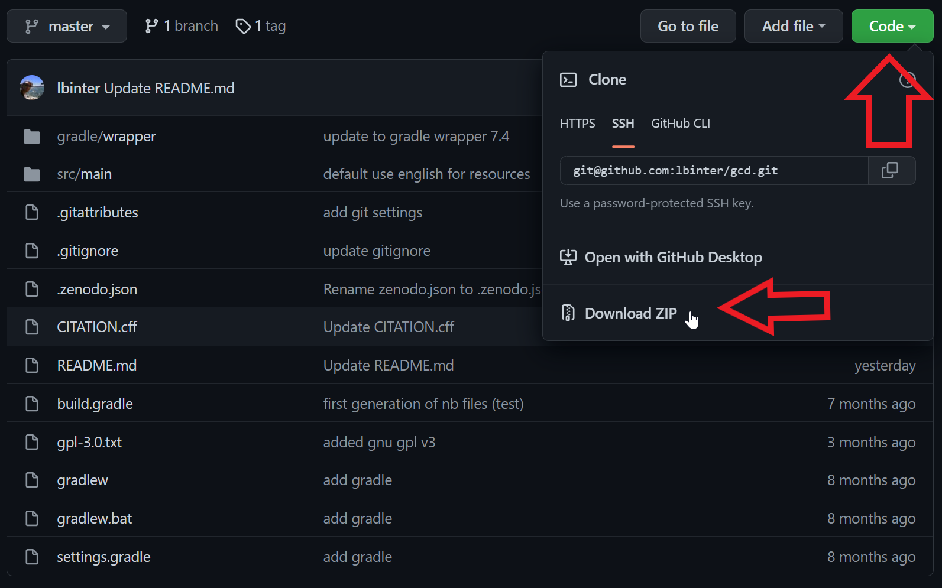
Task: Open the 'Rename zenodo.json' commit message
Action: [432, 289]
